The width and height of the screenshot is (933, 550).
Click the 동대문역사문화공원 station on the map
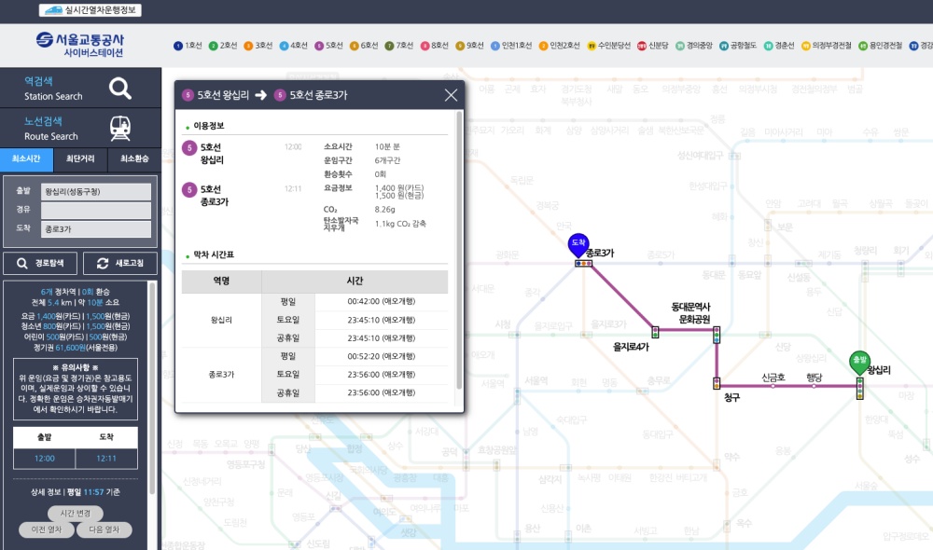[x=717, y=335]
